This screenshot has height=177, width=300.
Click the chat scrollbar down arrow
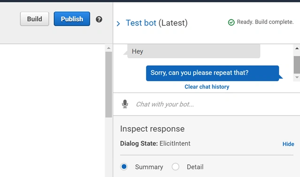tap(297, 77)
